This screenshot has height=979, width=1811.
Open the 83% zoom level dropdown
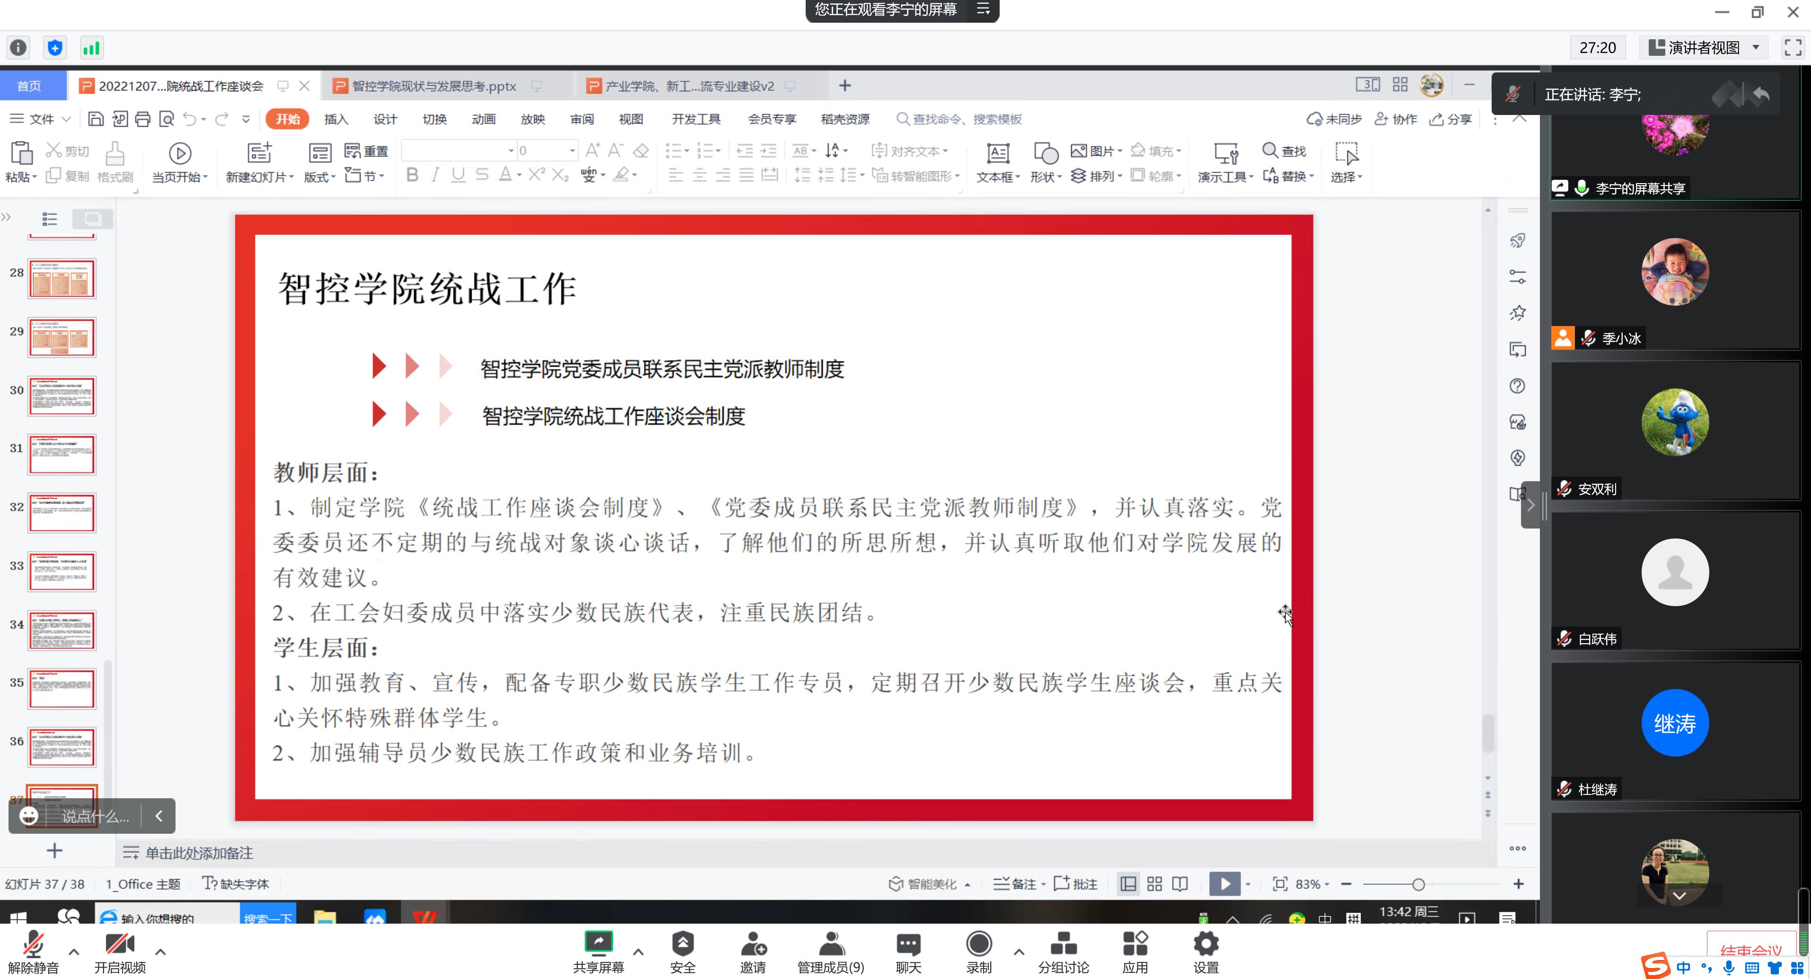tap(1312, 884)
